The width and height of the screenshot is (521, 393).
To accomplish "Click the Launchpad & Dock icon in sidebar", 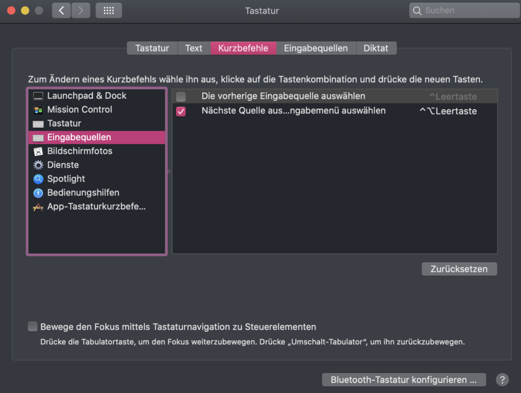I will point(38,96).
